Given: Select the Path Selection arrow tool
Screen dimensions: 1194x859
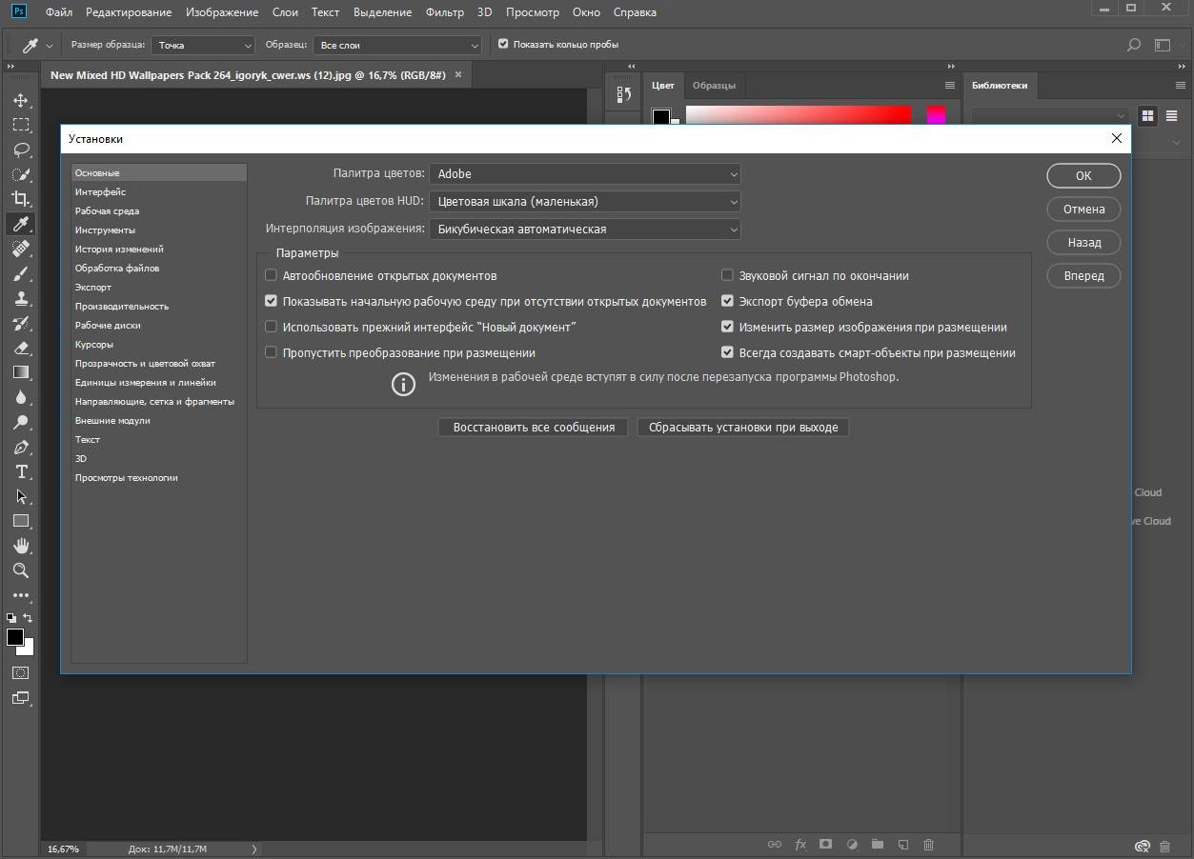Looking at the screenshot, I should coord(20,496).
